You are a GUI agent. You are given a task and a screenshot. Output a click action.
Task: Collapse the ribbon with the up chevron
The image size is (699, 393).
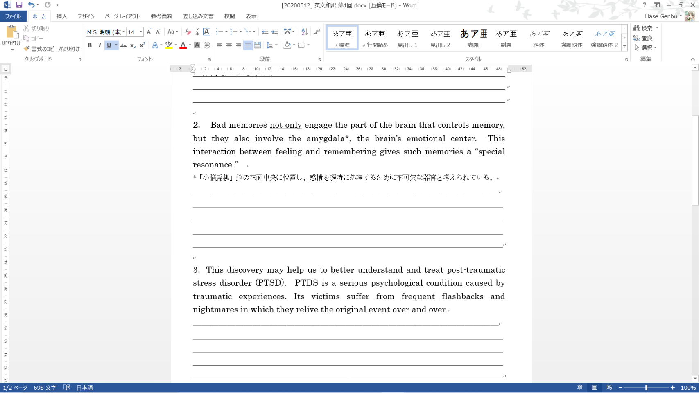point(693,59)
